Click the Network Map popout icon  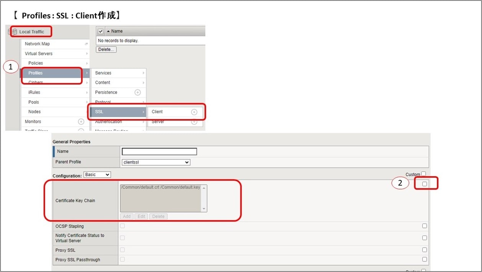tap(86, 44)
